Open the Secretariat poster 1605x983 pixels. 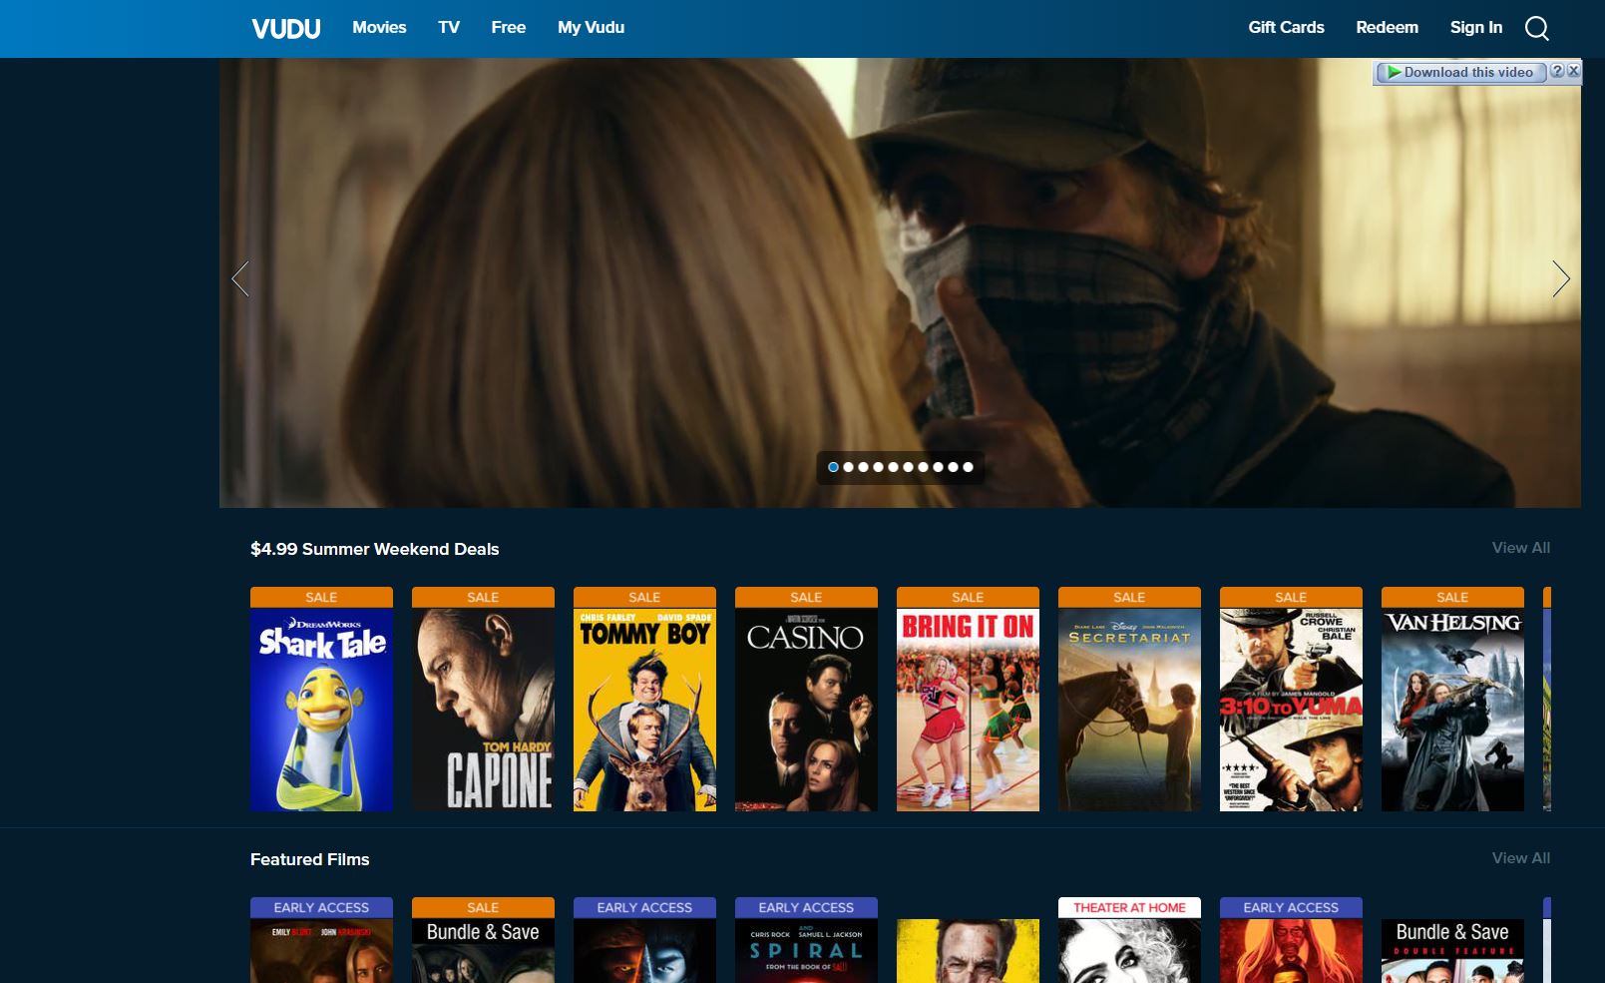1129,699
